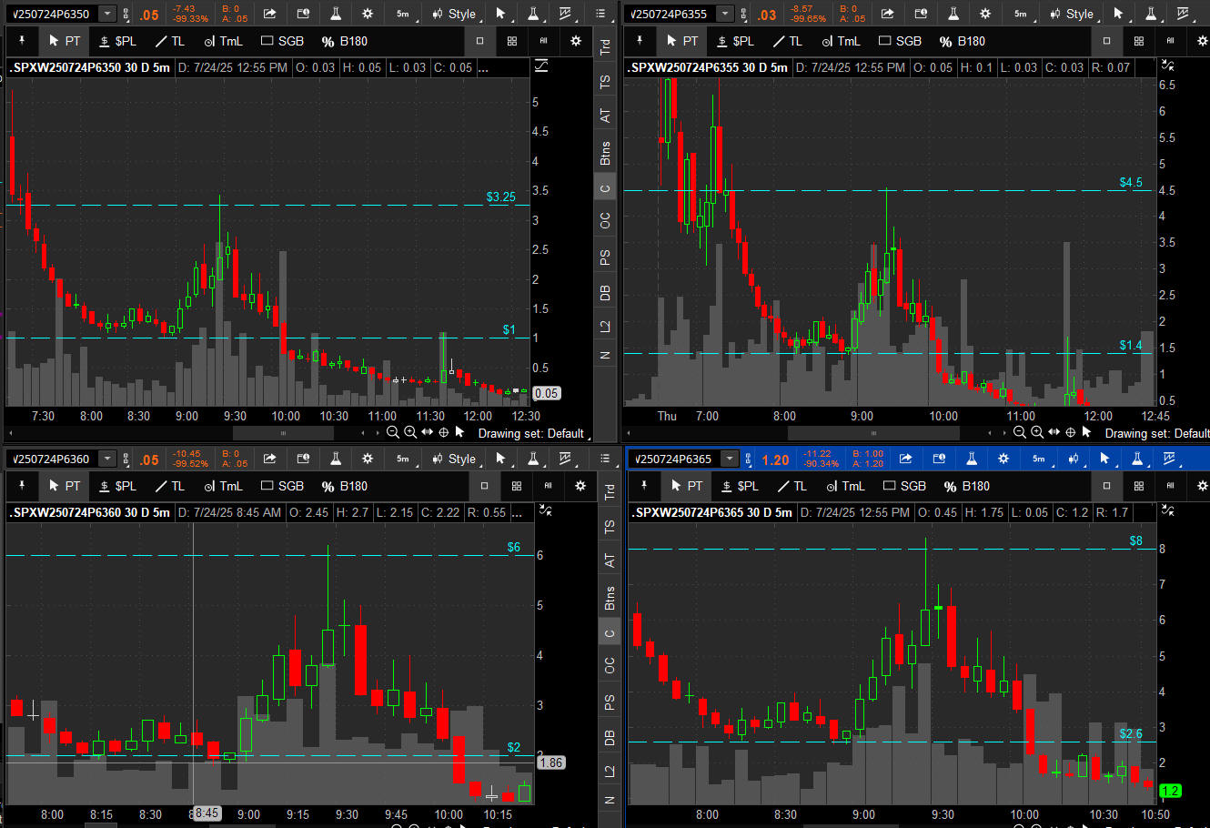Open the DB side tab beside the P6360 chart
This screenshot has width=1210, height=828.
(x=610, y=738)
